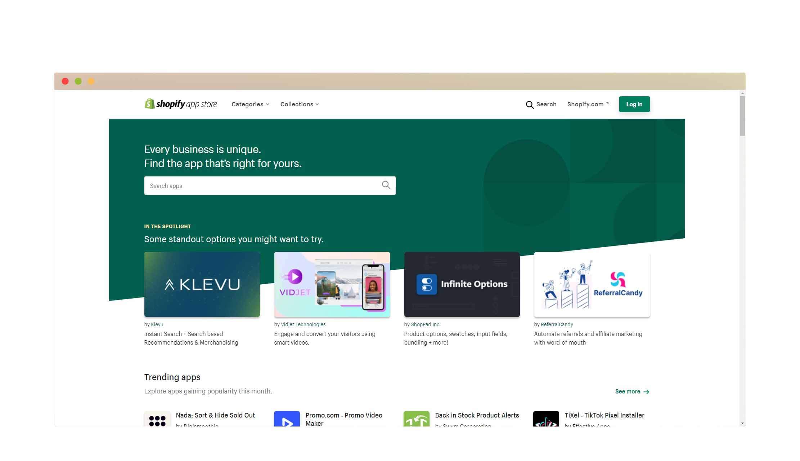The image size is (800, 461).
Task: Click the header Search magnifier icon
Action: [x=530, y=105]
